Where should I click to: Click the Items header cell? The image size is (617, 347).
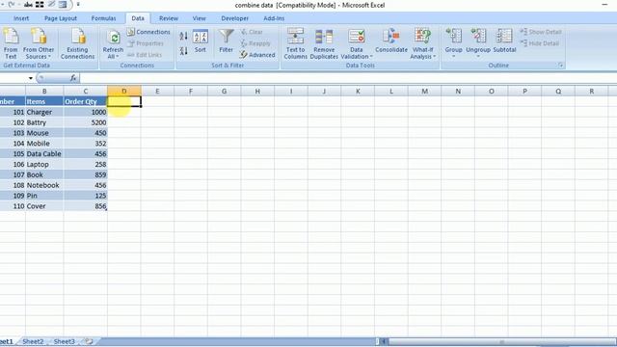click(44, 101)
